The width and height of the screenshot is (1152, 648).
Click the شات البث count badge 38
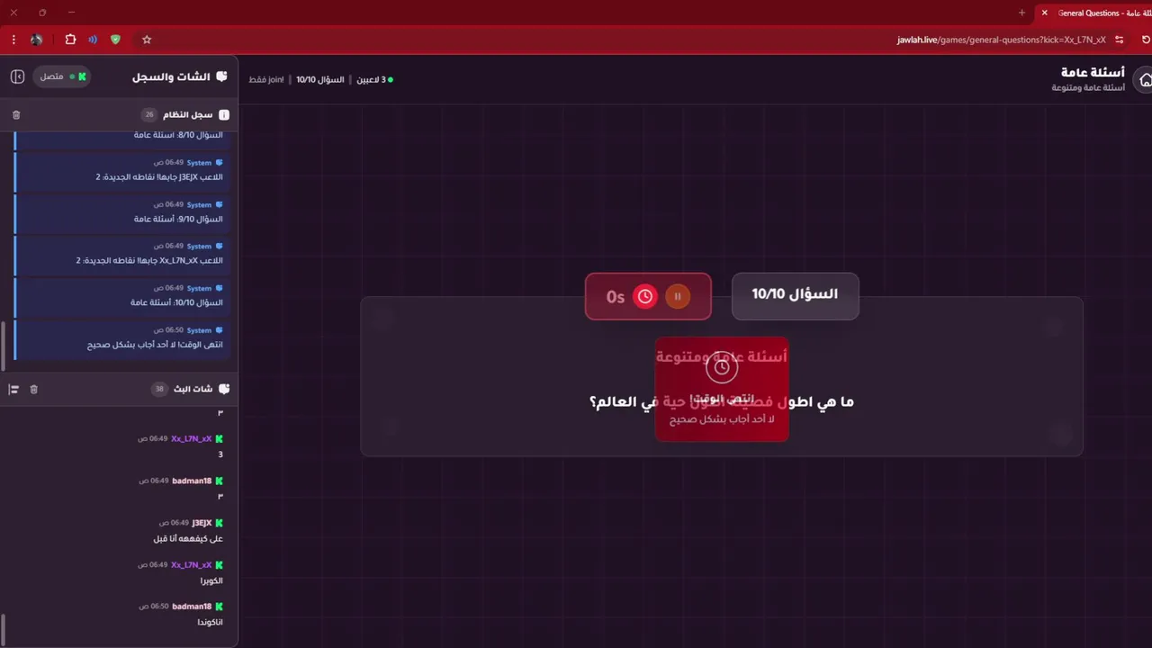pos(159,389)
